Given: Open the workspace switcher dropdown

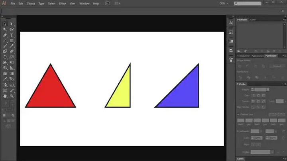Looking at the screenshot, I should (224, 3).
